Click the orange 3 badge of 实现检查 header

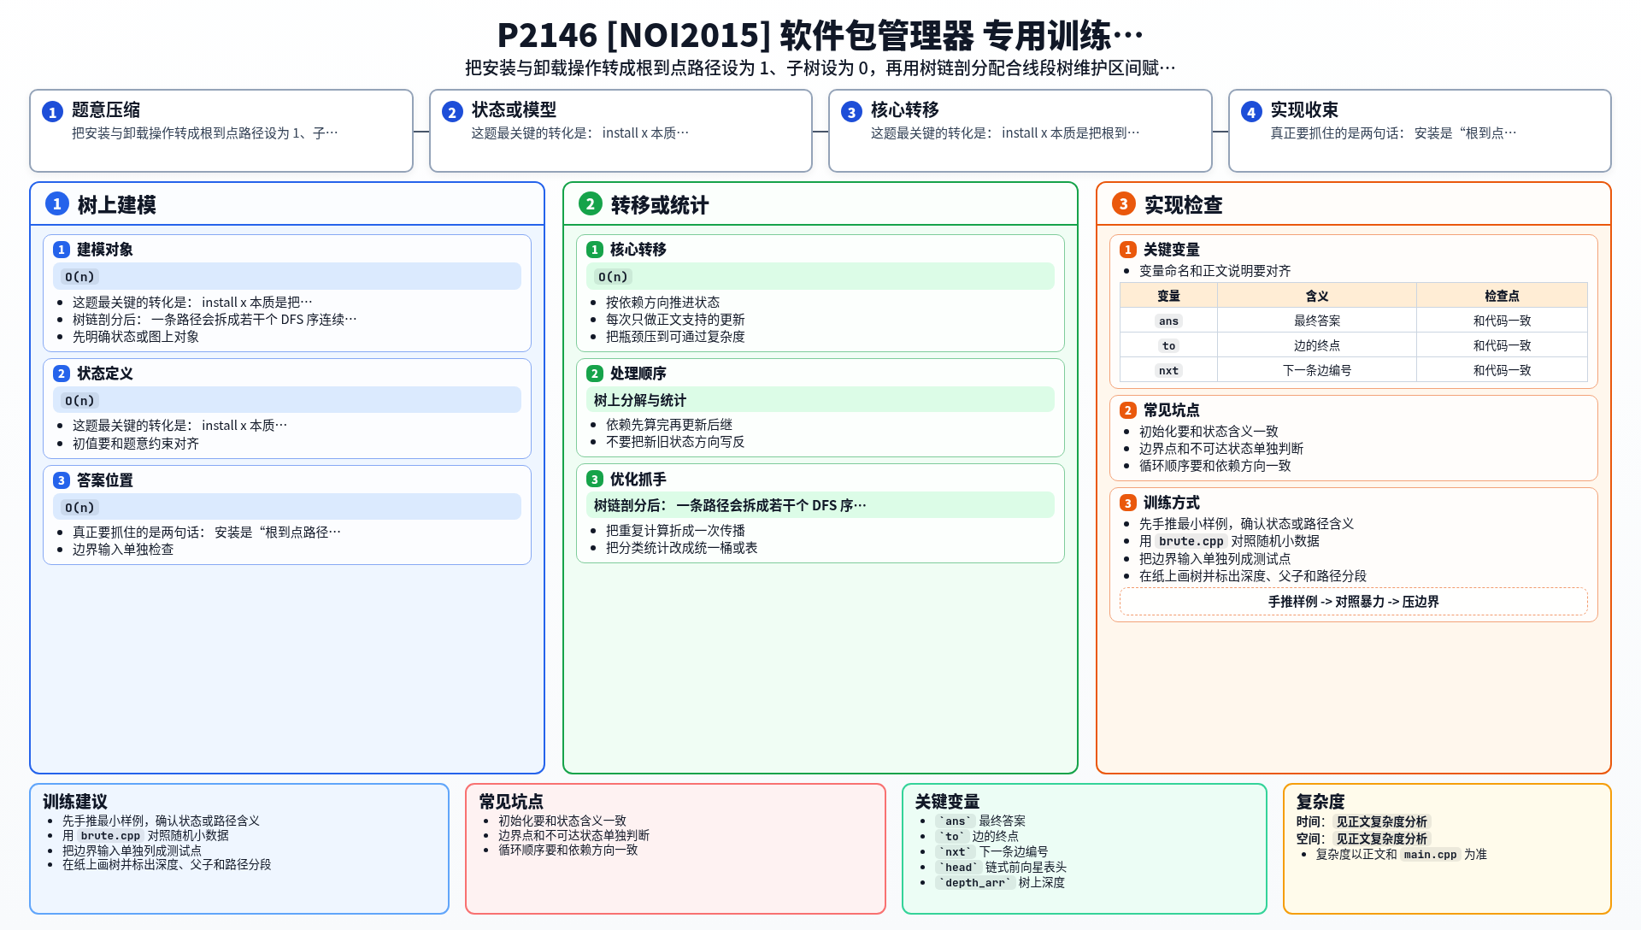[1124, 203]
